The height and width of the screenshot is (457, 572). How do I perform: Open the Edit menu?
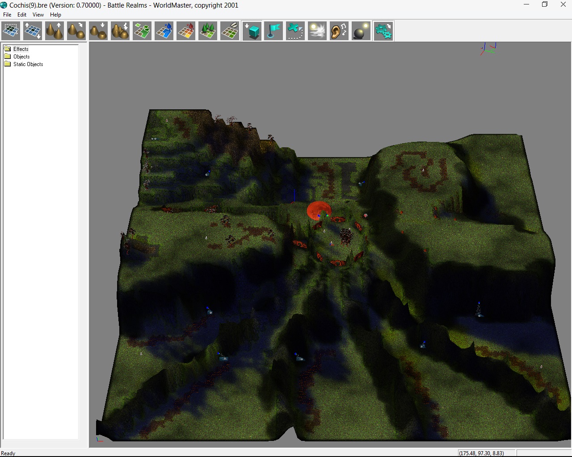point(22,15)
